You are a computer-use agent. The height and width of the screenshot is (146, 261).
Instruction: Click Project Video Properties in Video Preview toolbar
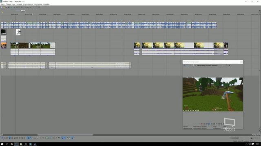[184, 65]
